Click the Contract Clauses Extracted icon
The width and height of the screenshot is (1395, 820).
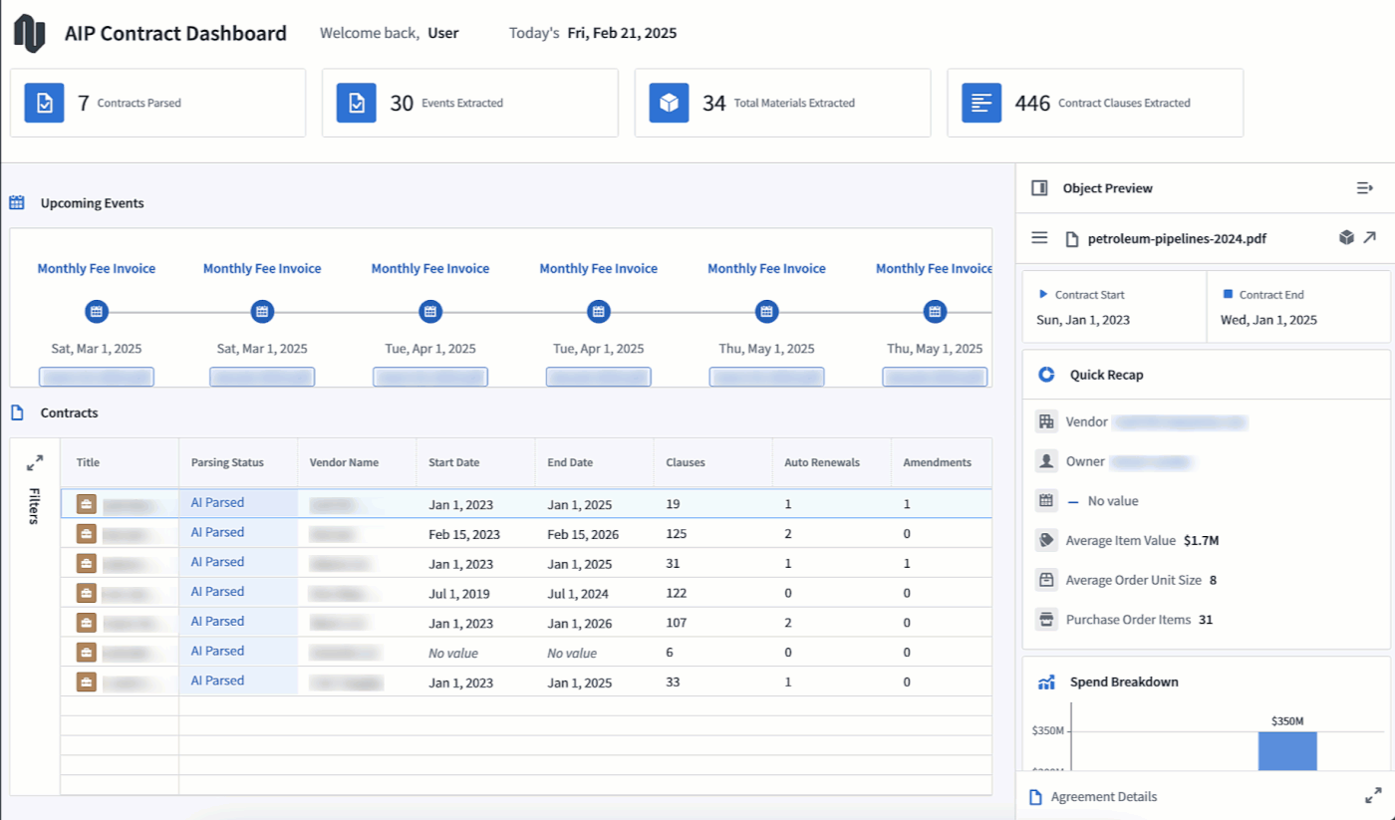click(981, 103)
